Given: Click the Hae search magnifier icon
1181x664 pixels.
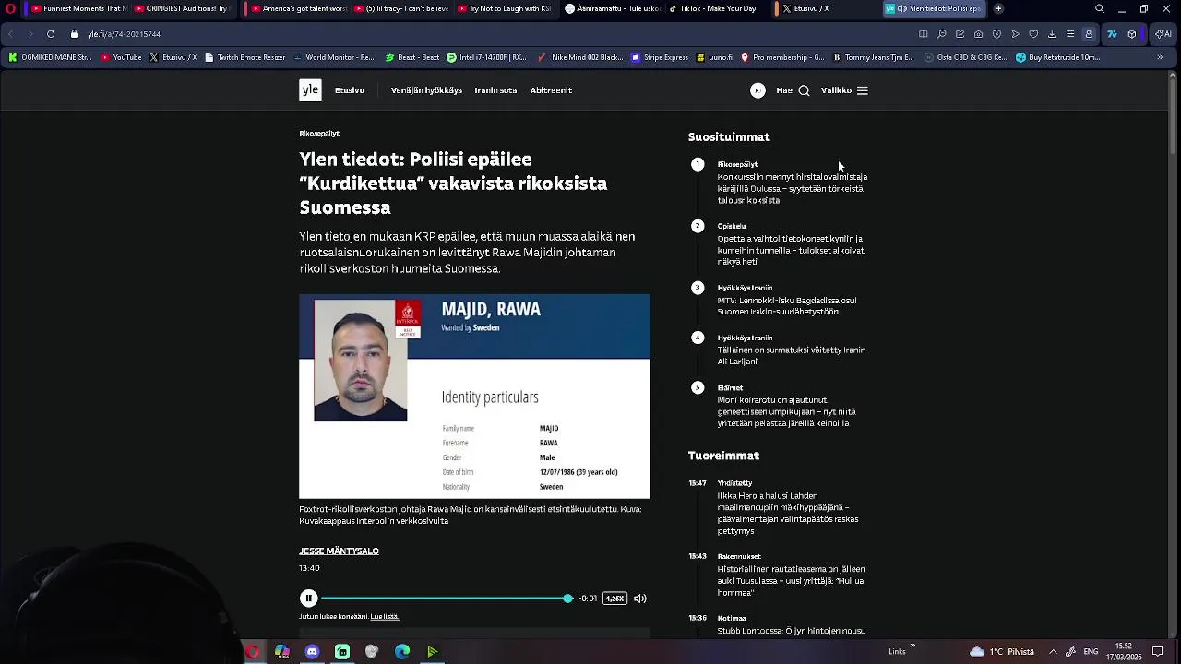Looking at the screenshot, I should pyautogui.click(x=804, y=90).
